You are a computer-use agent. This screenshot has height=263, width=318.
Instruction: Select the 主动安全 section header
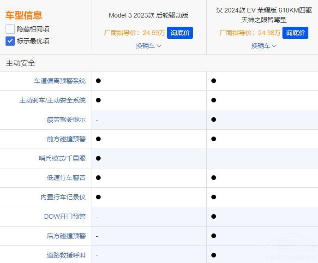pyautogui.click(x=21, y=63)
